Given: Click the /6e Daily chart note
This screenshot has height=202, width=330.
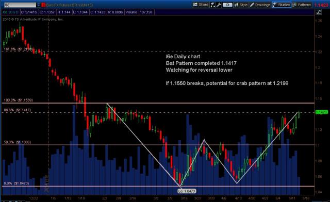Looking at the screenshot, I should [x=183, y=56].
